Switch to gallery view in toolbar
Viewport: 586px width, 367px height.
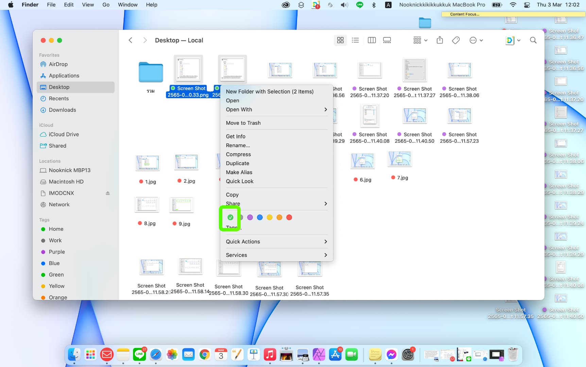click(x=387, y=40)
